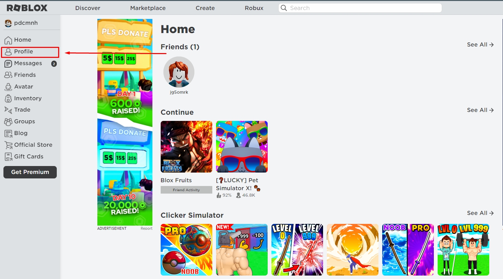
Task: Click friend jg5omrk's avatar
Action: pos(179,72)
